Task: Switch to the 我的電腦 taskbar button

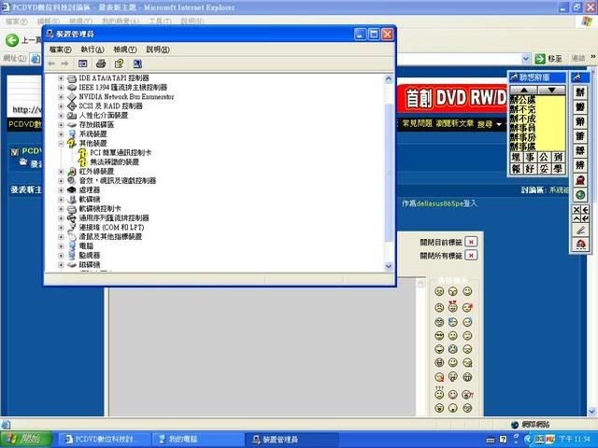Action: (x=197, y=440)
